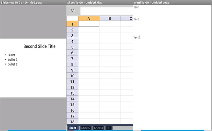Select row 10 header
Screen dimensions: 212x131
(72, 76)
